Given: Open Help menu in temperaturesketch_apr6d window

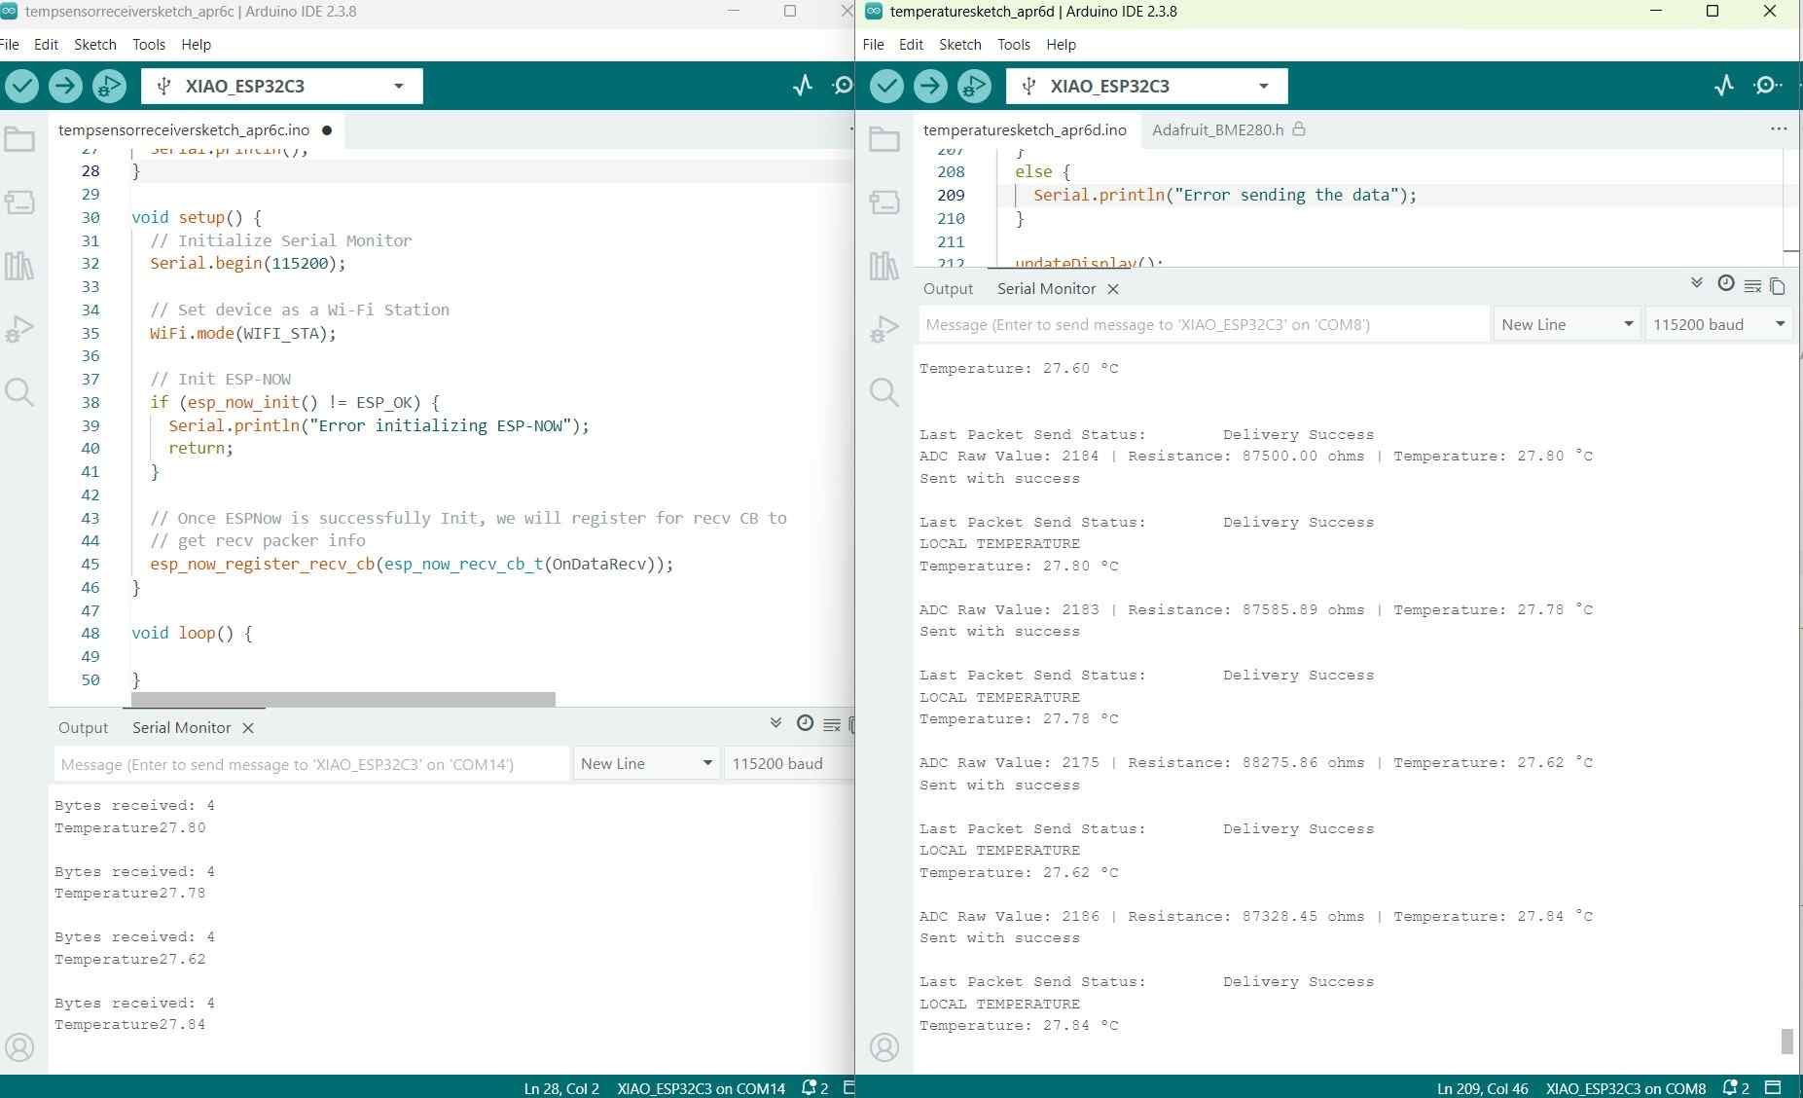Looking at the screenshot, I should tap(1061, 45).
